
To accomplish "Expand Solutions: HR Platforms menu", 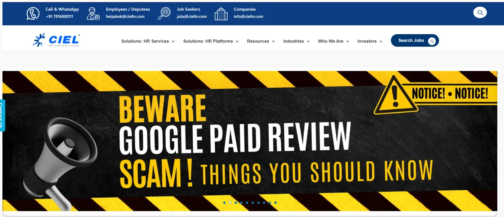I will [211, 41].
